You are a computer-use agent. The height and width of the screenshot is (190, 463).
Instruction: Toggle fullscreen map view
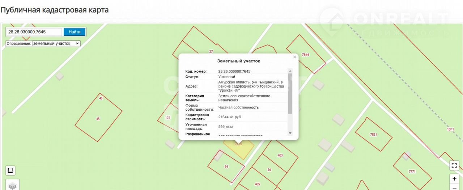454,165
